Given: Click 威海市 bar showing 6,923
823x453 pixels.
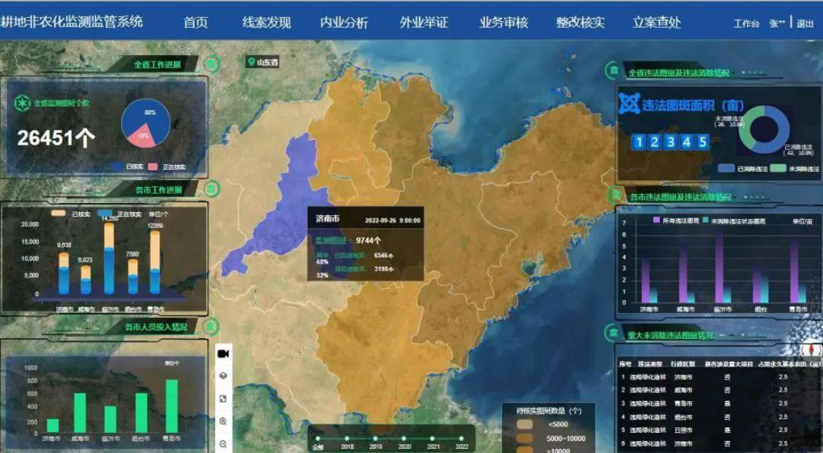Looking at the screenshot, I should point(86,280).
